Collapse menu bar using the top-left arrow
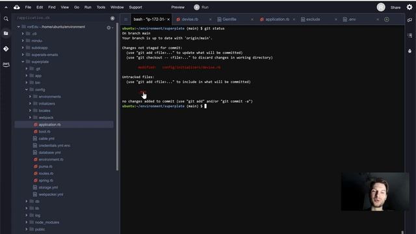Screen dimensions: 416x234 coord(6,7)
